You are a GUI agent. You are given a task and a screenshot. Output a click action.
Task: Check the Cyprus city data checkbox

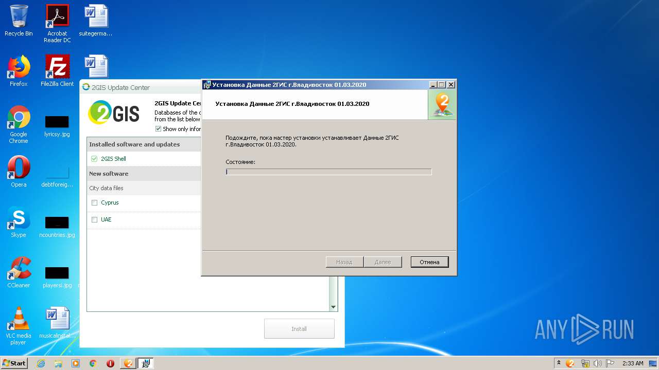pos(94,202)
